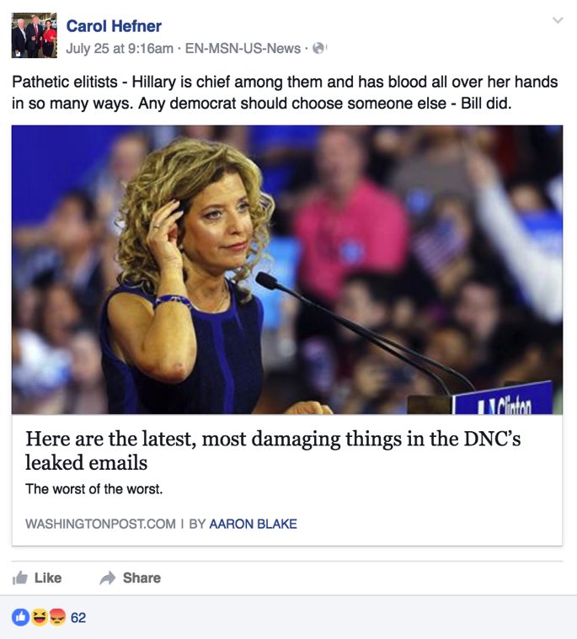
Task: Open the DNC leaked emails headline
Action: [x=273, y=450]
